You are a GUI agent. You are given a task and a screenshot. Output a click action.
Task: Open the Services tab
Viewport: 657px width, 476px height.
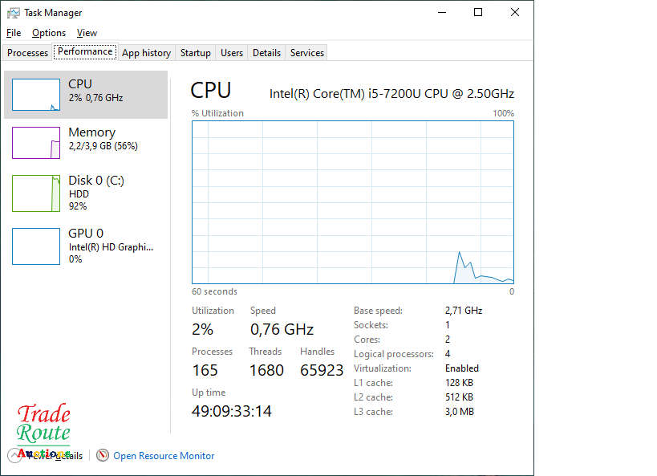click(x=307, y=53)
